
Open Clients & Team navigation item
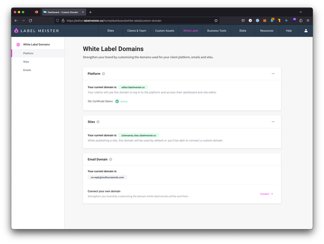pos(136,31)
